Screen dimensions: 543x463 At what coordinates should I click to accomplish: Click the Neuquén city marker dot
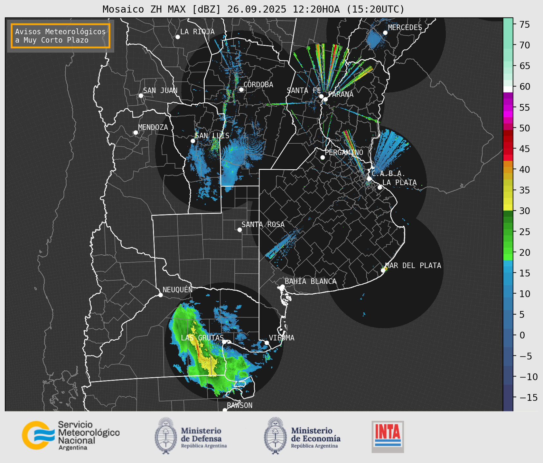pos(160,295)
